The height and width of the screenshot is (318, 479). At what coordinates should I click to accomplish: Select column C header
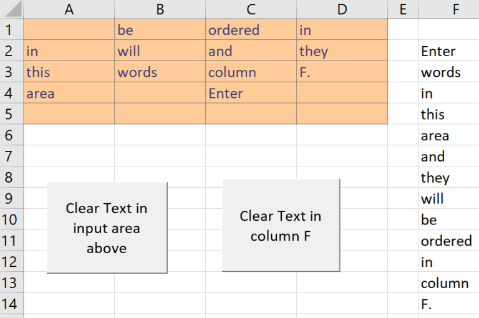tap(251, 9)
